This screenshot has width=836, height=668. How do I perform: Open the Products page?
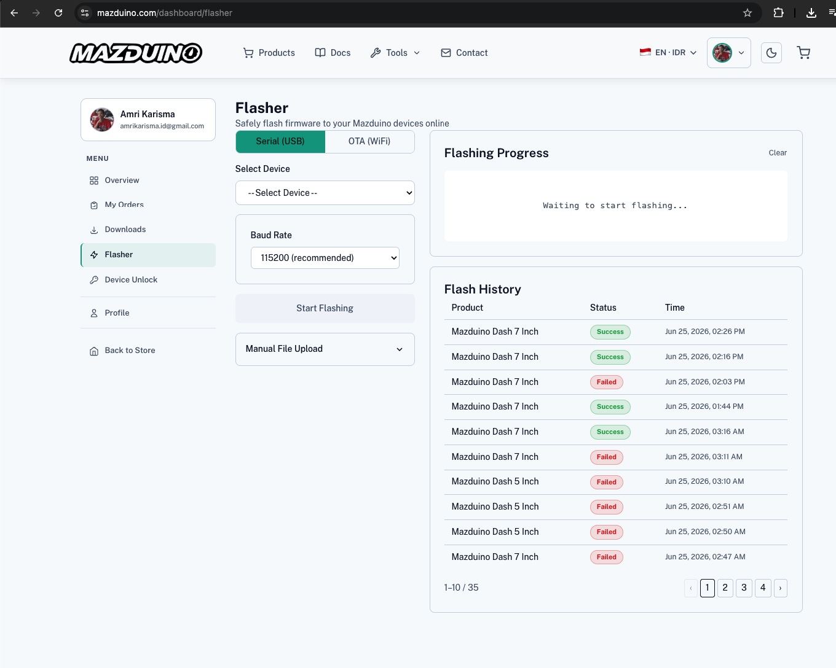[x=269, y=53]
